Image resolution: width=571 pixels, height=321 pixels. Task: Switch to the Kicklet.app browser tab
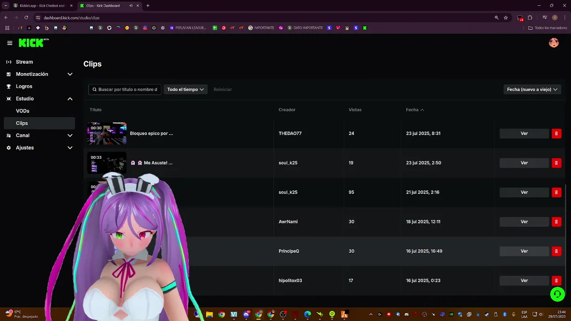point(42,6)
